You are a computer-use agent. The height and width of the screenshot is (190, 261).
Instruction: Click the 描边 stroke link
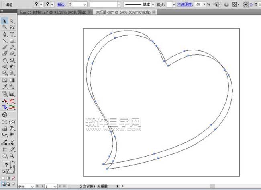click(x=62, y=4)
